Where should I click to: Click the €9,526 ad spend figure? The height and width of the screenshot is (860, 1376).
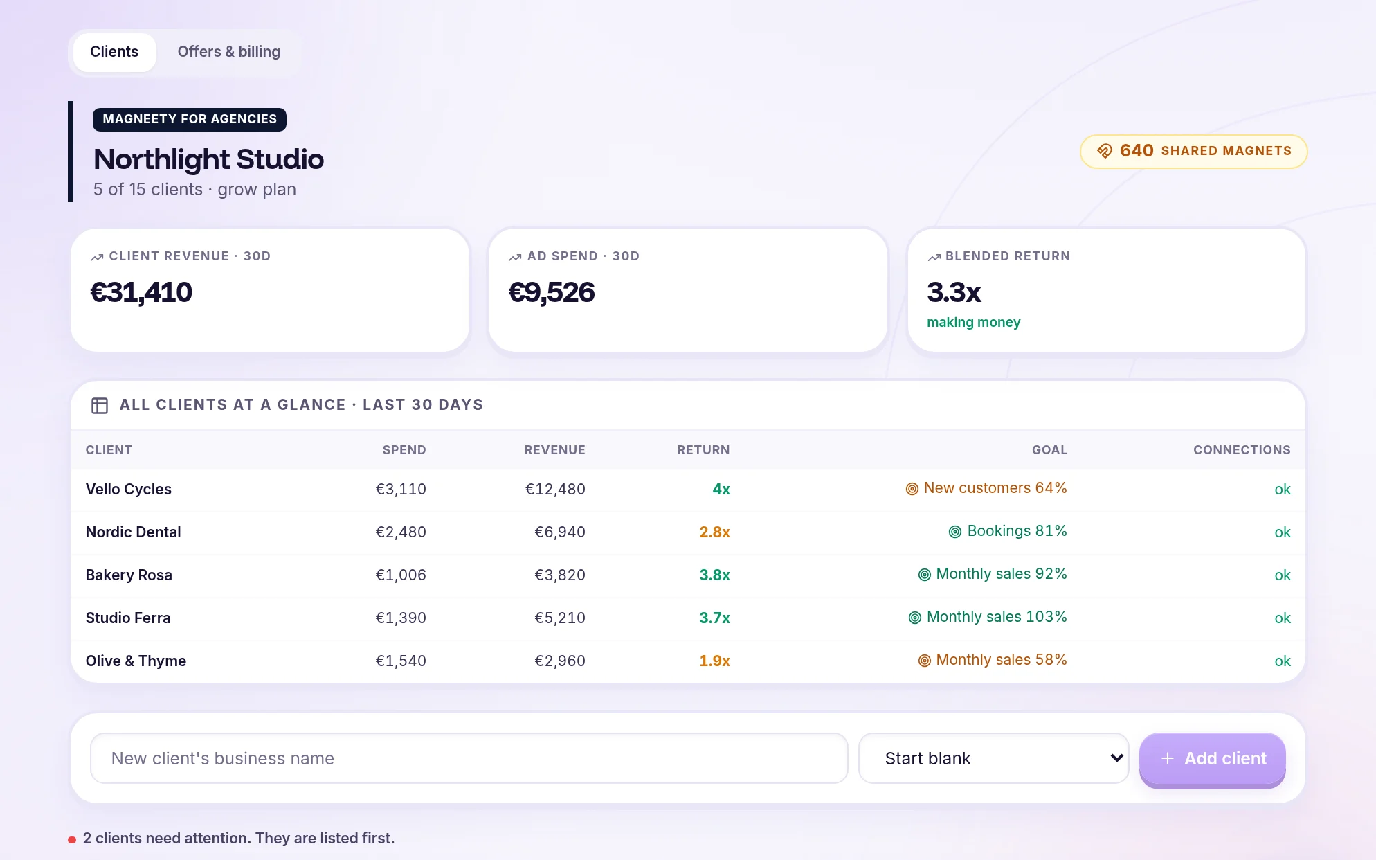pos(552,293)
